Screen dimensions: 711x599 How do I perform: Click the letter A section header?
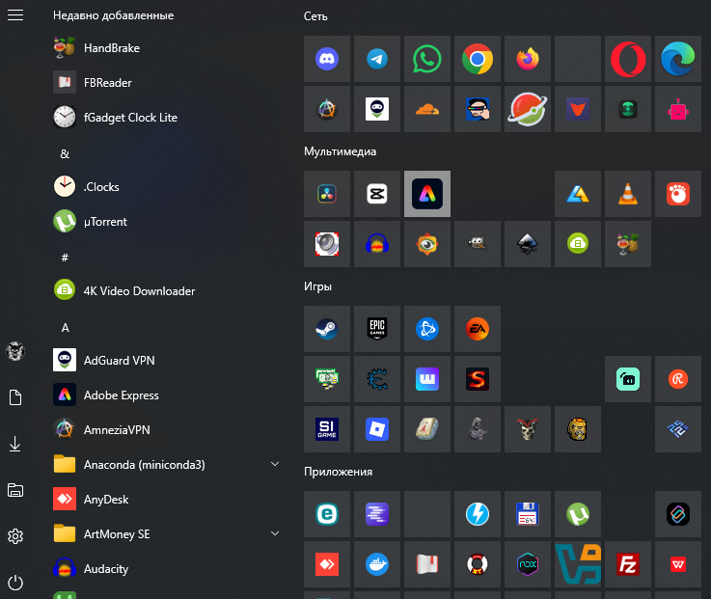pos(65,327)
